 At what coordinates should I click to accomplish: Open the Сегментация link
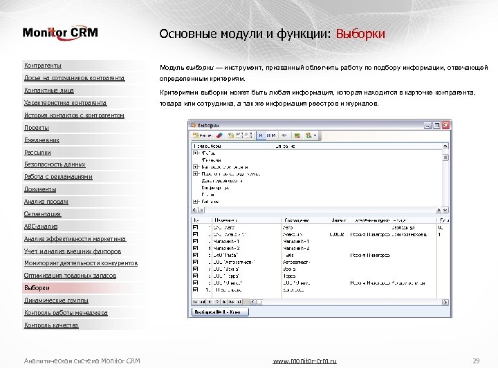click(x=42, y=214)
